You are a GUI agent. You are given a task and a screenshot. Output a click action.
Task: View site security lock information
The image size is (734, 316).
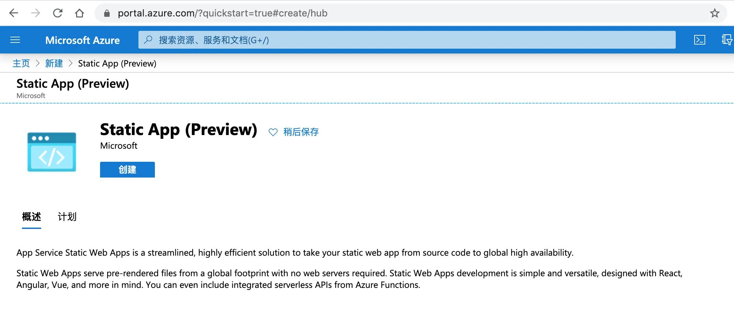point(107,13)
